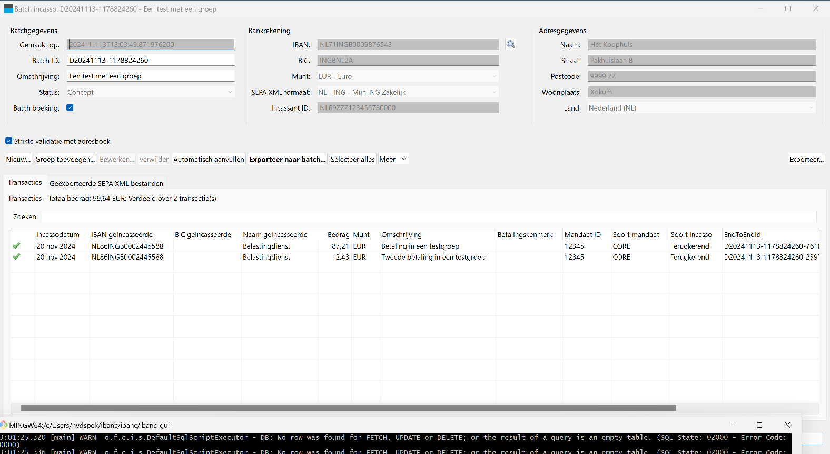Image resolution: width=830 pixels, height=454 pixels.
Task: Click the IBAN field NL71INGB0009876543
Action: (x=408, y=45)
